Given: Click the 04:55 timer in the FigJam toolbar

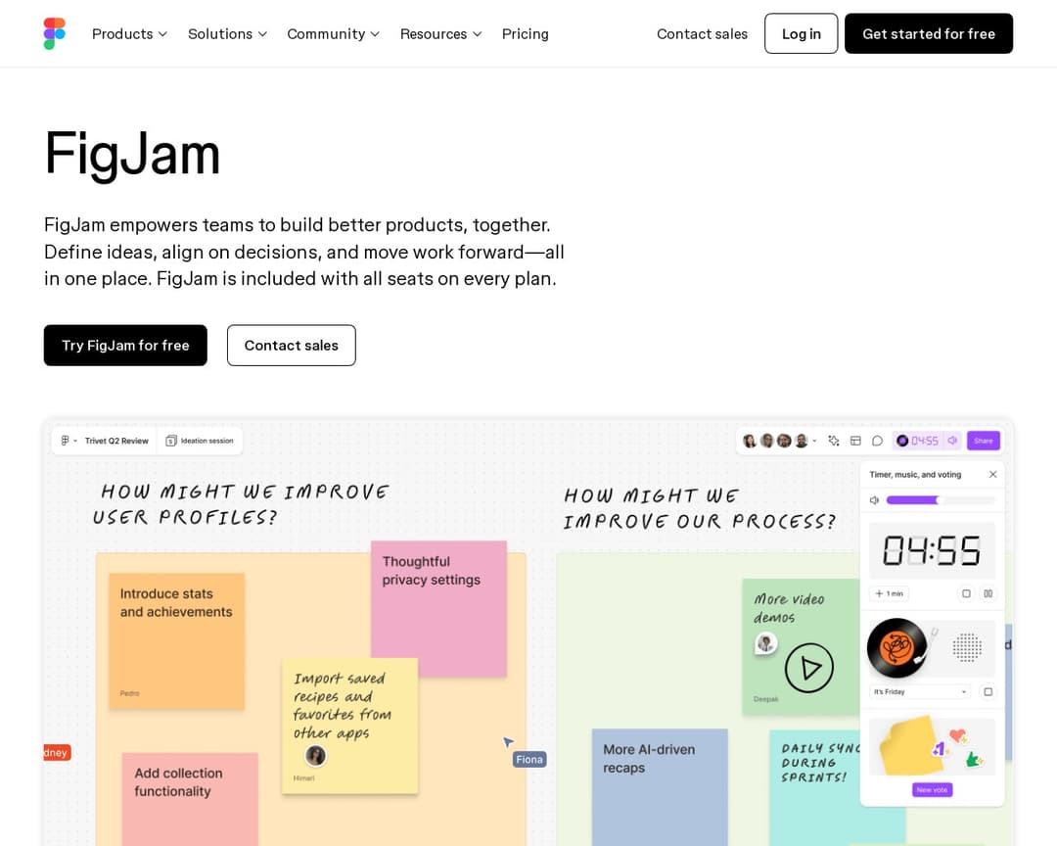Looking at the screenshot, I should tap(924, 441).
